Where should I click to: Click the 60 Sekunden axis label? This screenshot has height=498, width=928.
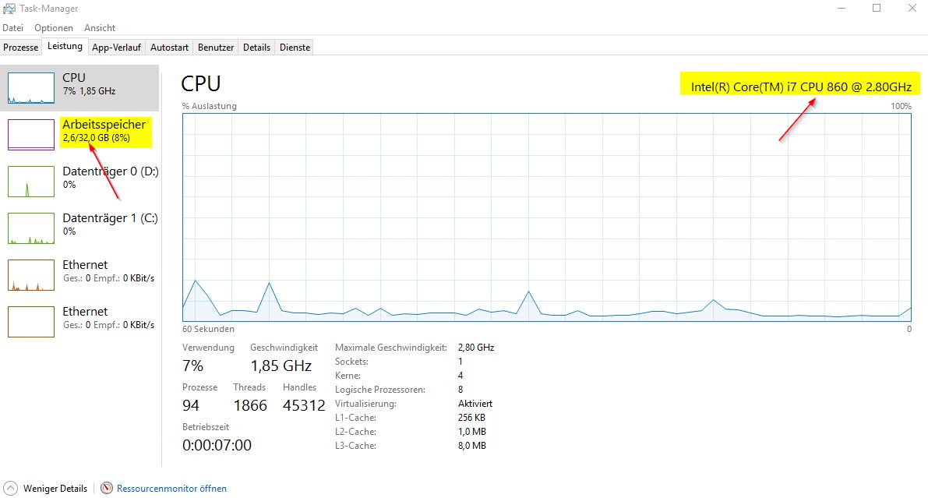pos(208,329)
